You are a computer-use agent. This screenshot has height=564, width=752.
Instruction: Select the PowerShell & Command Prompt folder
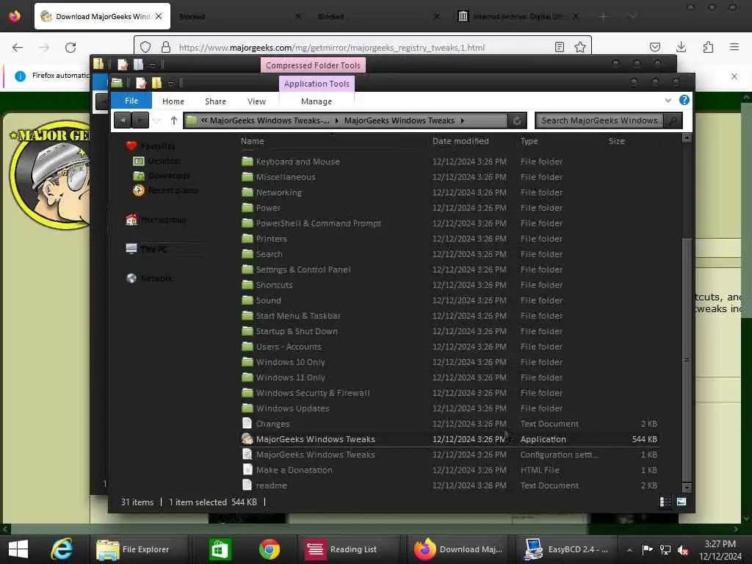(x=318, y=223)
